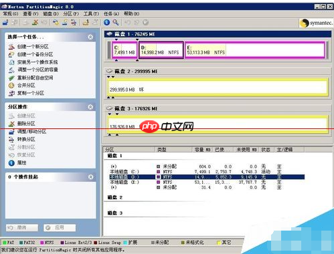Click 分割分区 in partition operations
The width and height of the screenshot is (334, 254).
click(26, 147)
